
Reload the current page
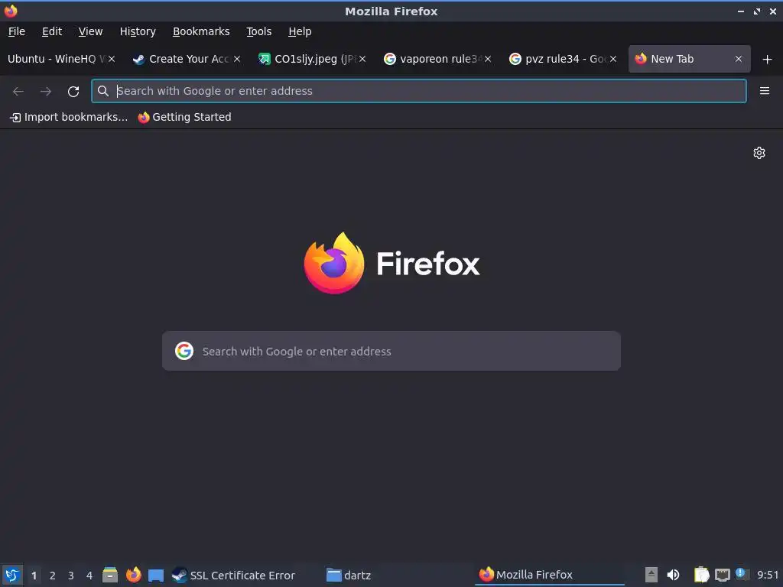pyautogui.click(x=73, y=92)
